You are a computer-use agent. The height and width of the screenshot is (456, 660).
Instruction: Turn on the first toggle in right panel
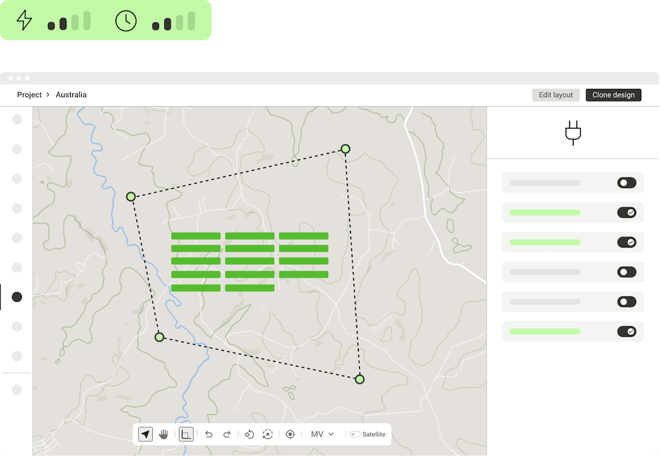627,183
